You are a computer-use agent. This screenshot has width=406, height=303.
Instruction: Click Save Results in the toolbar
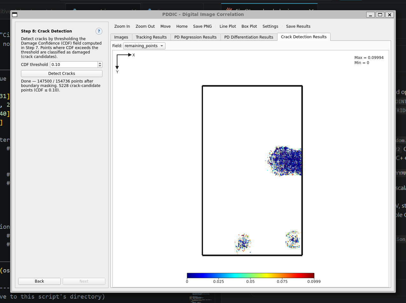point(298,26)
